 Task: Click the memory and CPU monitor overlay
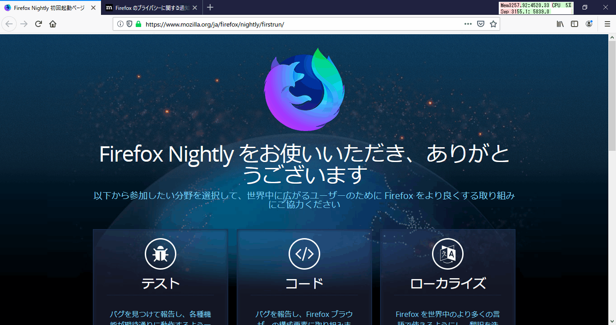pos(536,8)
